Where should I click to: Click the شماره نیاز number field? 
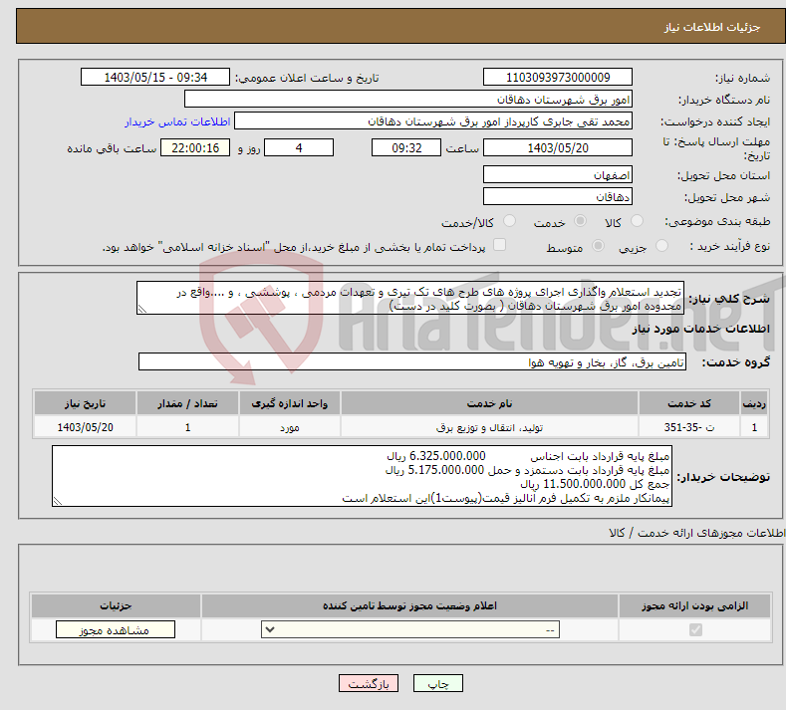point(558,77)
